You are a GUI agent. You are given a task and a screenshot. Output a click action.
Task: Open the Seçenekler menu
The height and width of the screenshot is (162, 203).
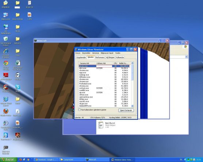pyautogui.click(x=86, y=53)
